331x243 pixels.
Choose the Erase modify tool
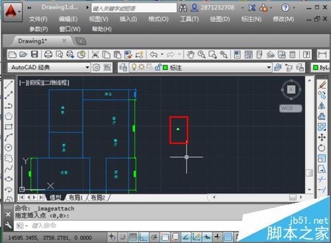322,85
